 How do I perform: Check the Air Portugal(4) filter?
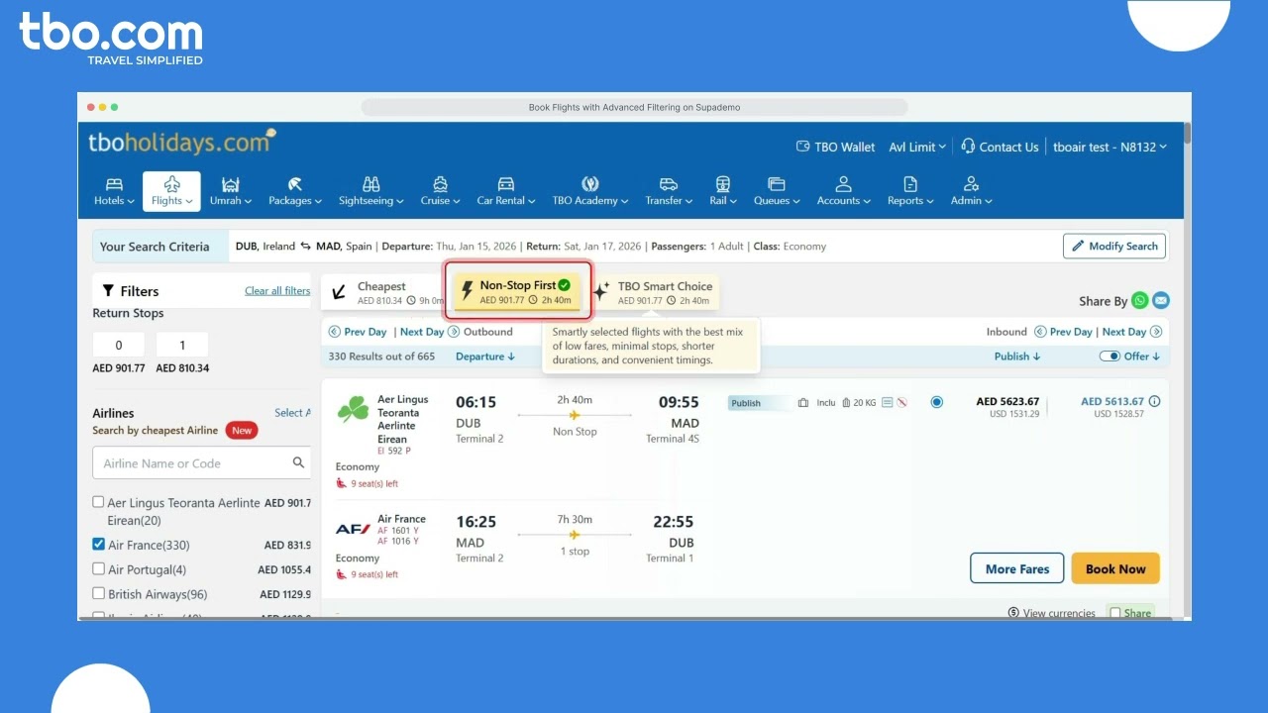coord(98,568)
